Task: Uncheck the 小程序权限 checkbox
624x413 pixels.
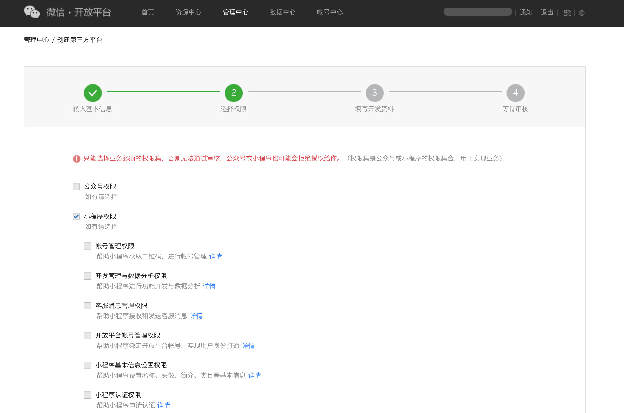Action: pos(76,216)
